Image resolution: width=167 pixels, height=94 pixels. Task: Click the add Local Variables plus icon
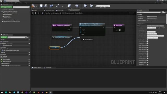(x=29, y=65)
